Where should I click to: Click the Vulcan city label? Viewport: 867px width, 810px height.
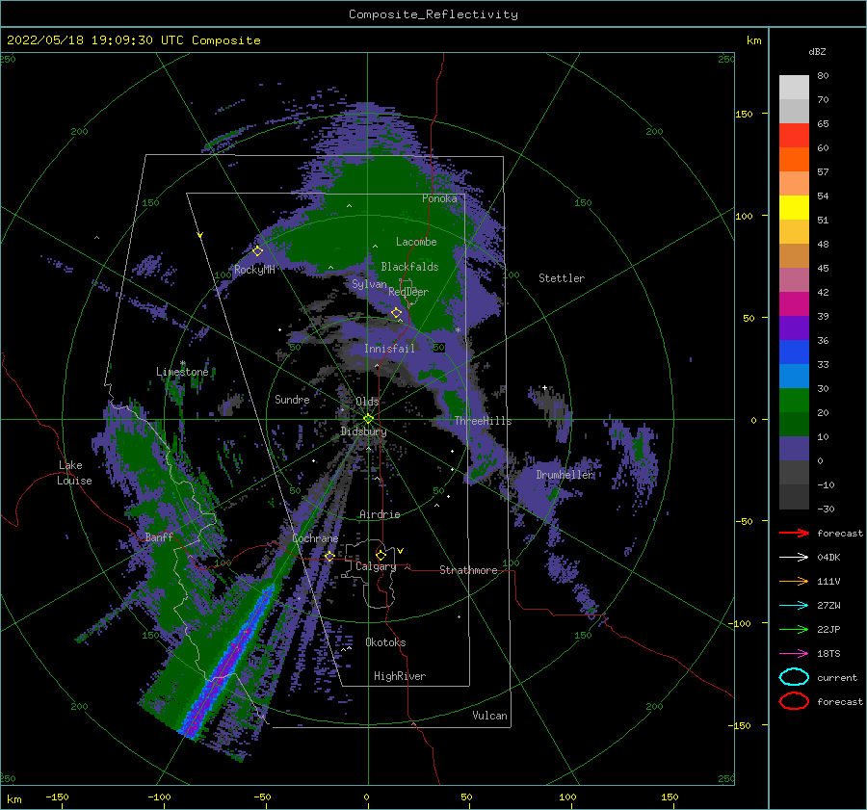point(490,716)
